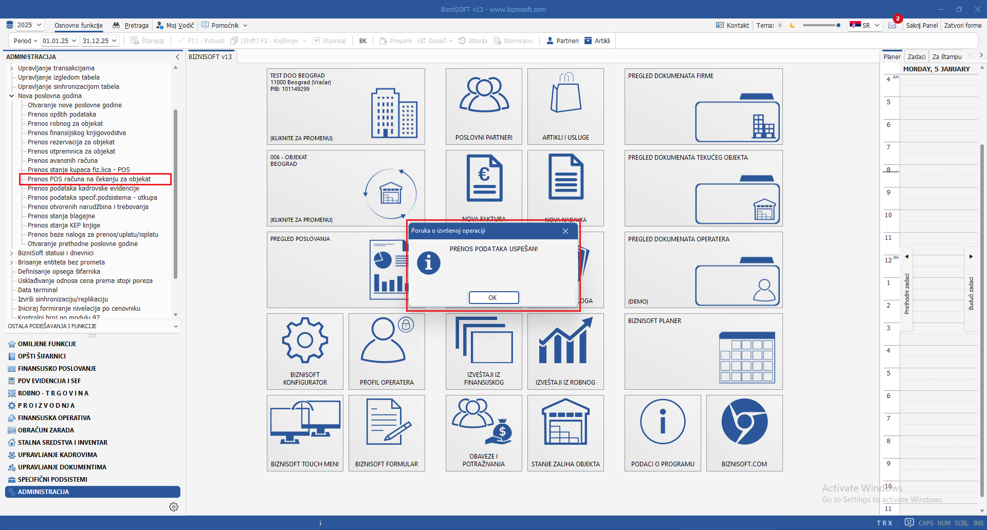The height and width of the screenshot is (530, 987).
Task: Switch to the Zadaci tab
Action: pyautogui.click(x=916, y=56)
